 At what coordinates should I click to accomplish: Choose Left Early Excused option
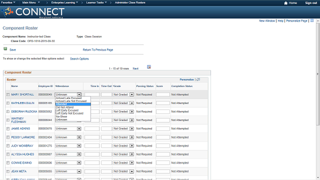click(x=73, y=110)
